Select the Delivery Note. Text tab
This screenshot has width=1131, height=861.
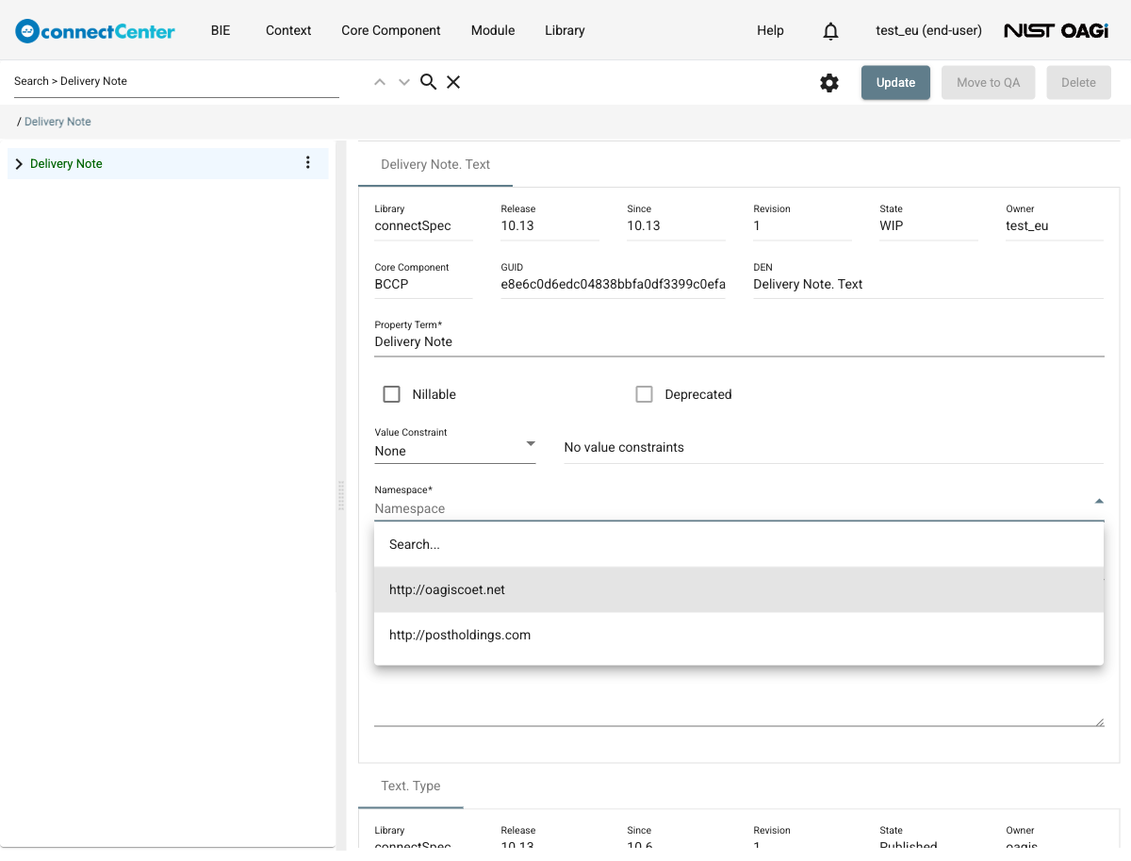pos(435,164)
